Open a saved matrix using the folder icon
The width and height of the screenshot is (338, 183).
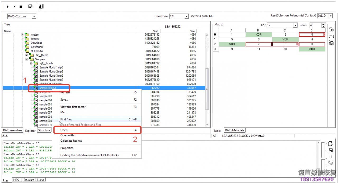331,36
